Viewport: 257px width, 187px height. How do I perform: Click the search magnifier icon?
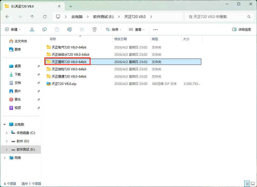[249, 17]
